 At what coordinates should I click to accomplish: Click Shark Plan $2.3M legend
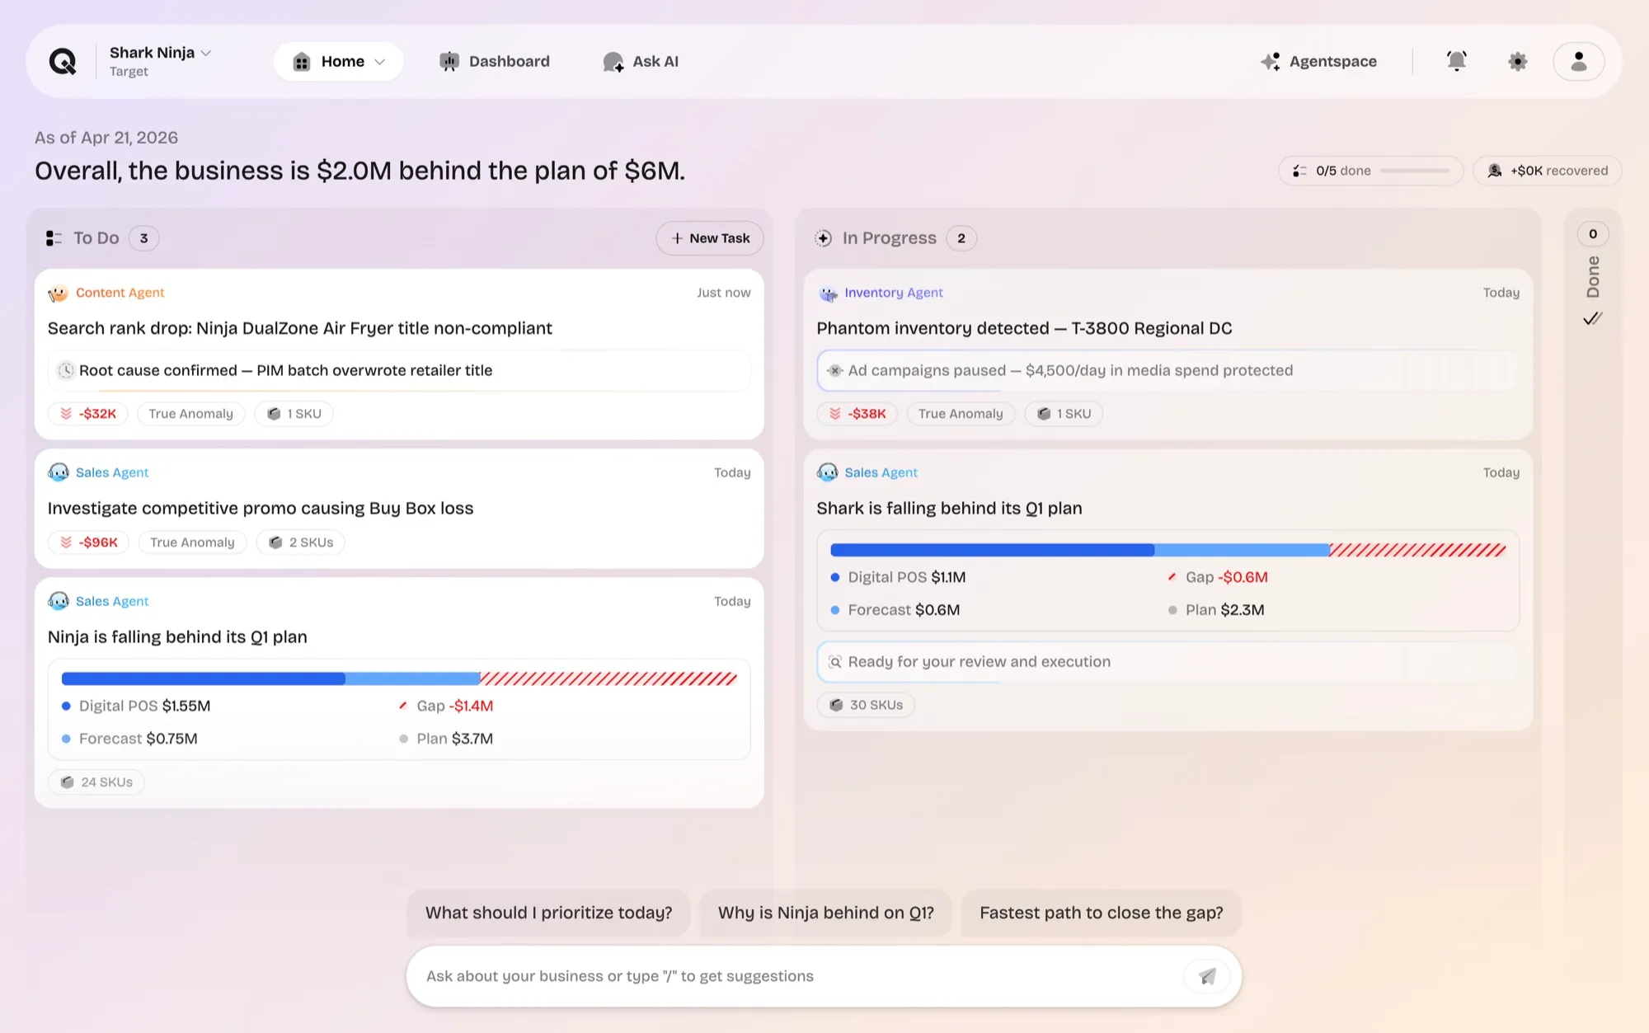point(1216,610)
